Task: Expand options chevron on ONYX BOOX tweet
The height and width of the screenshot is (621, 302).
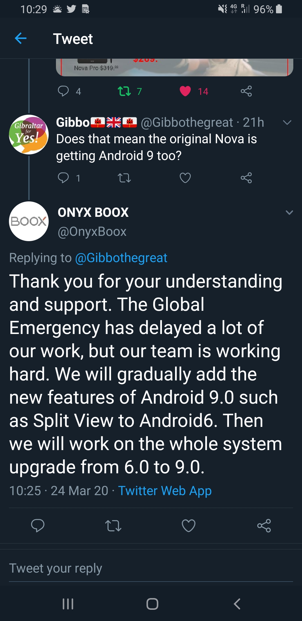Action: tap(289, 213)
